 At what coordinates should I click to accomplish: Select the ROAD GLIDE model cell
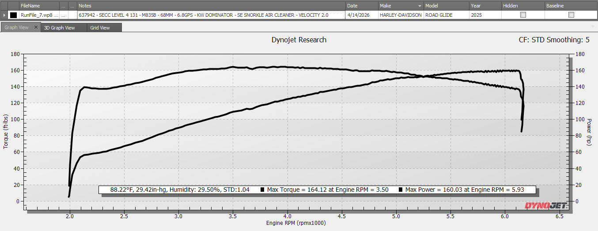point(447,15)
